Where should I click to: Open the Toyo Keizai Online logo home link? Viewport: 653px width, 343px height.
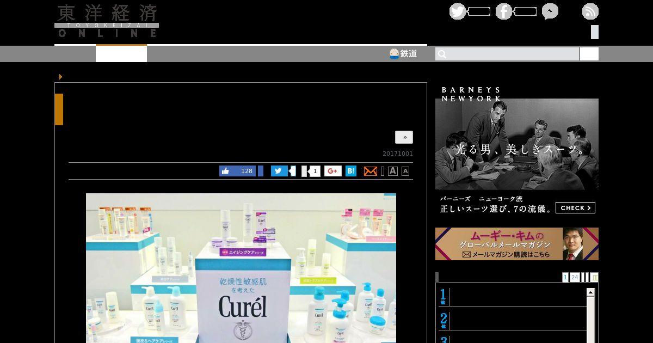[x=107, y=21]
